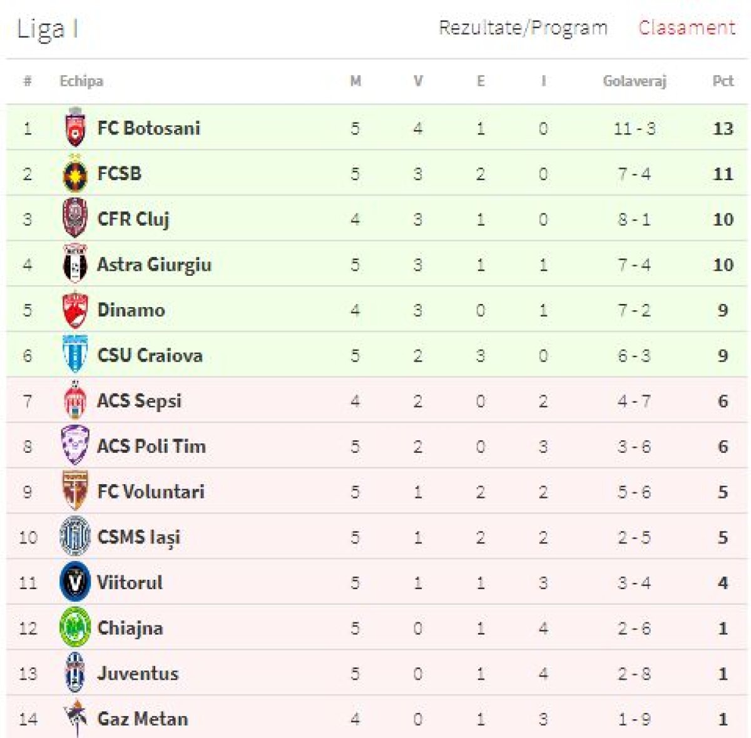Open the CSMS Iași team link
This screenshot has height=738, width=751.
[139, 537]
